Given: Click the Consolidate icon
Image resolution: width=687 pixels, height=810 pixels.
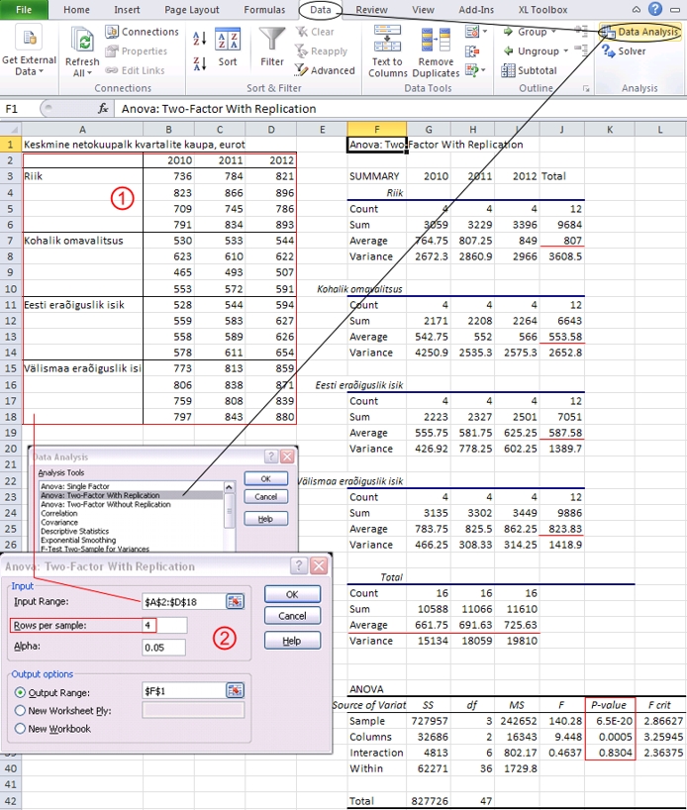Looking at the screenshot, I should [x=472, y=51].
